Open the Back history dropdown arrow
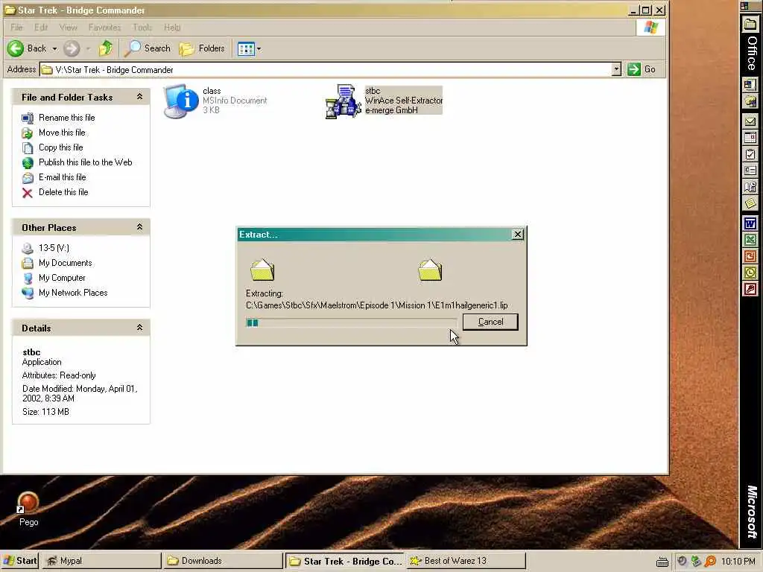763x572 pixels. point(54,48)
